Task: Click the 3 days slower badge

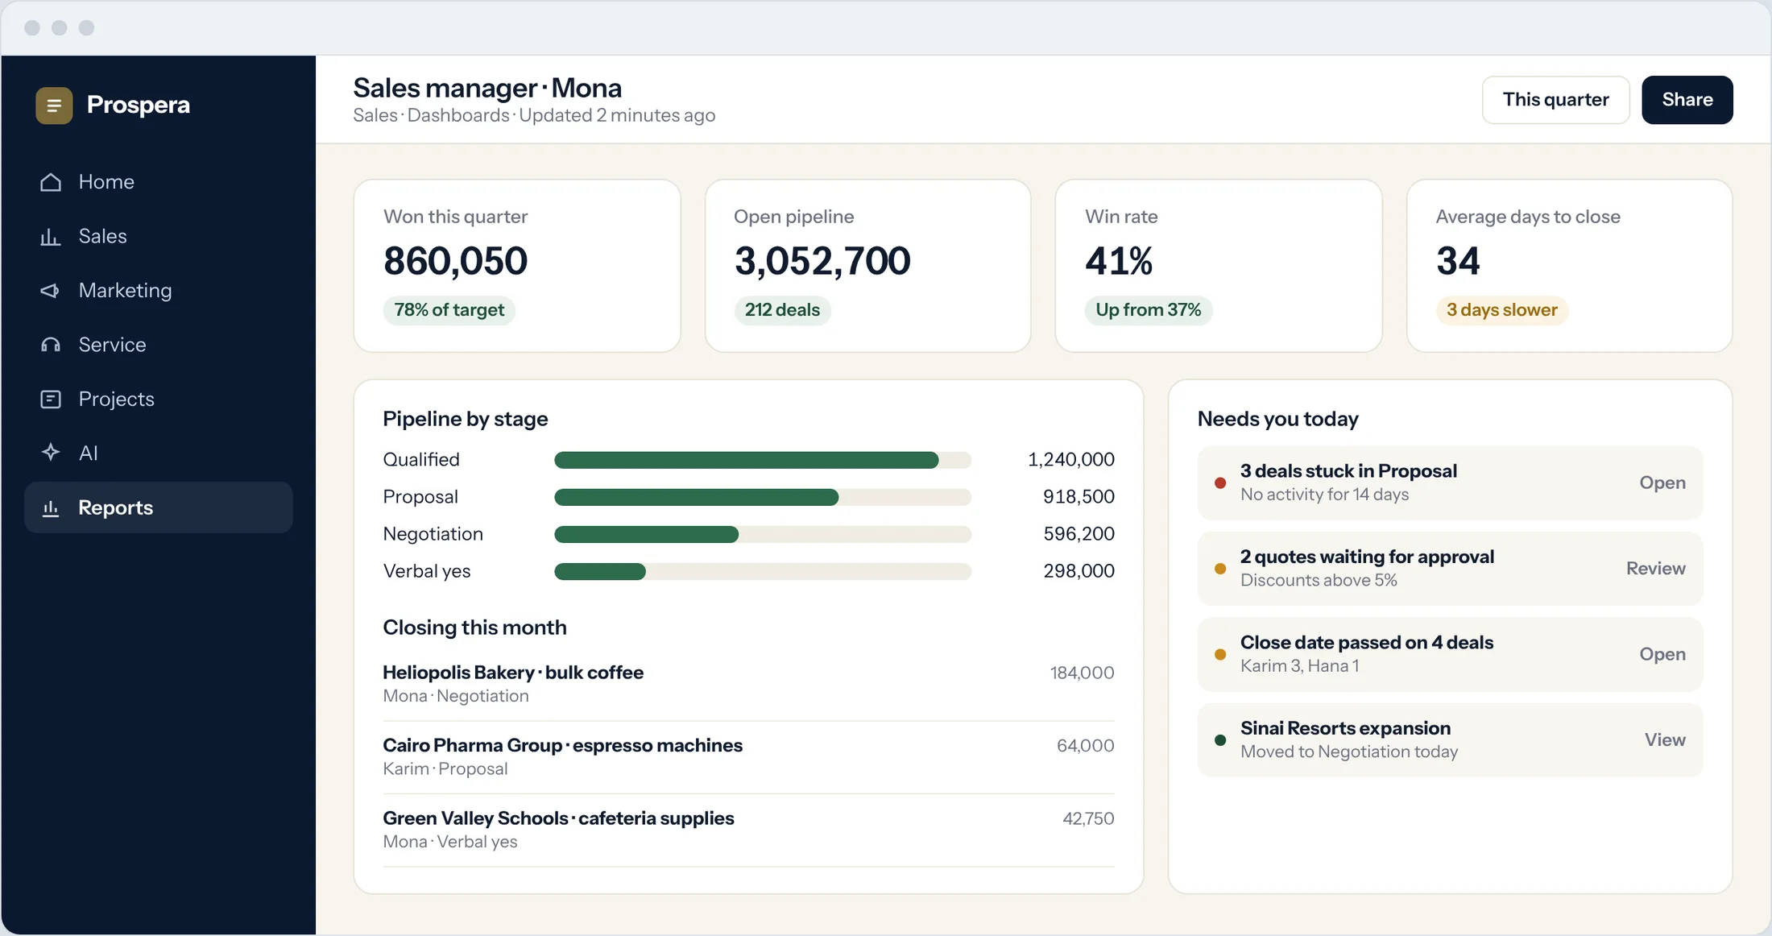Action: point(1501,310)
